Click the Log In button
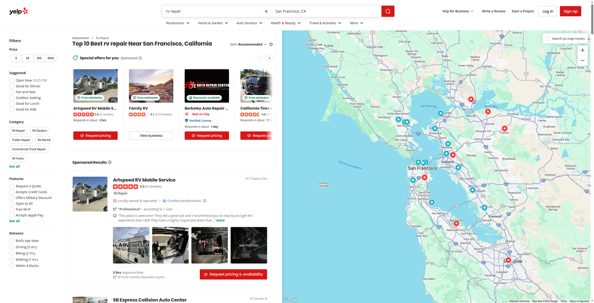 pyautogui.click(x=548, y=11)
